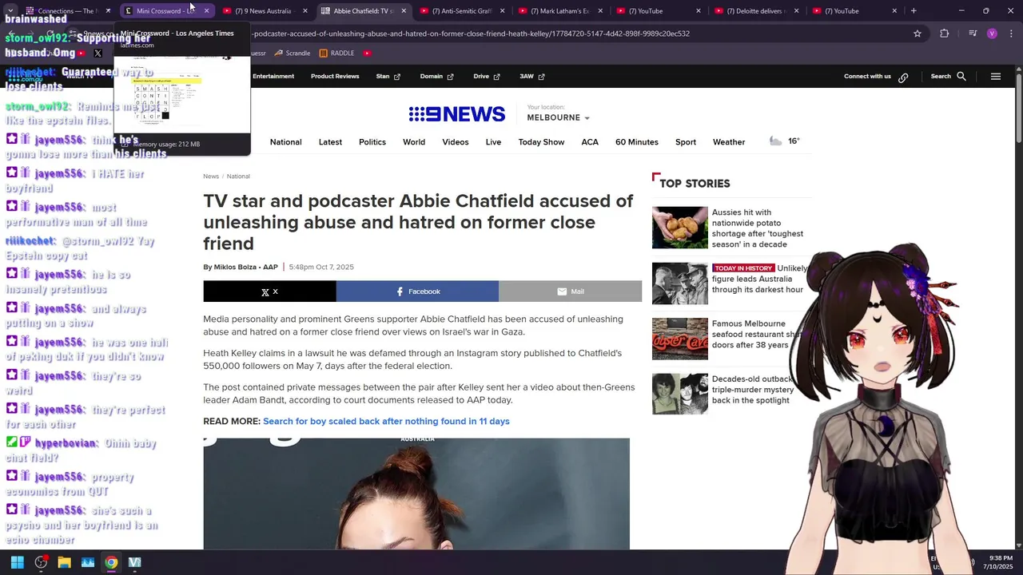The image size is (1023, 575).
Task: Open the Today in History story thumbnail
Action: pyautogui.click(x=680, y=284)
